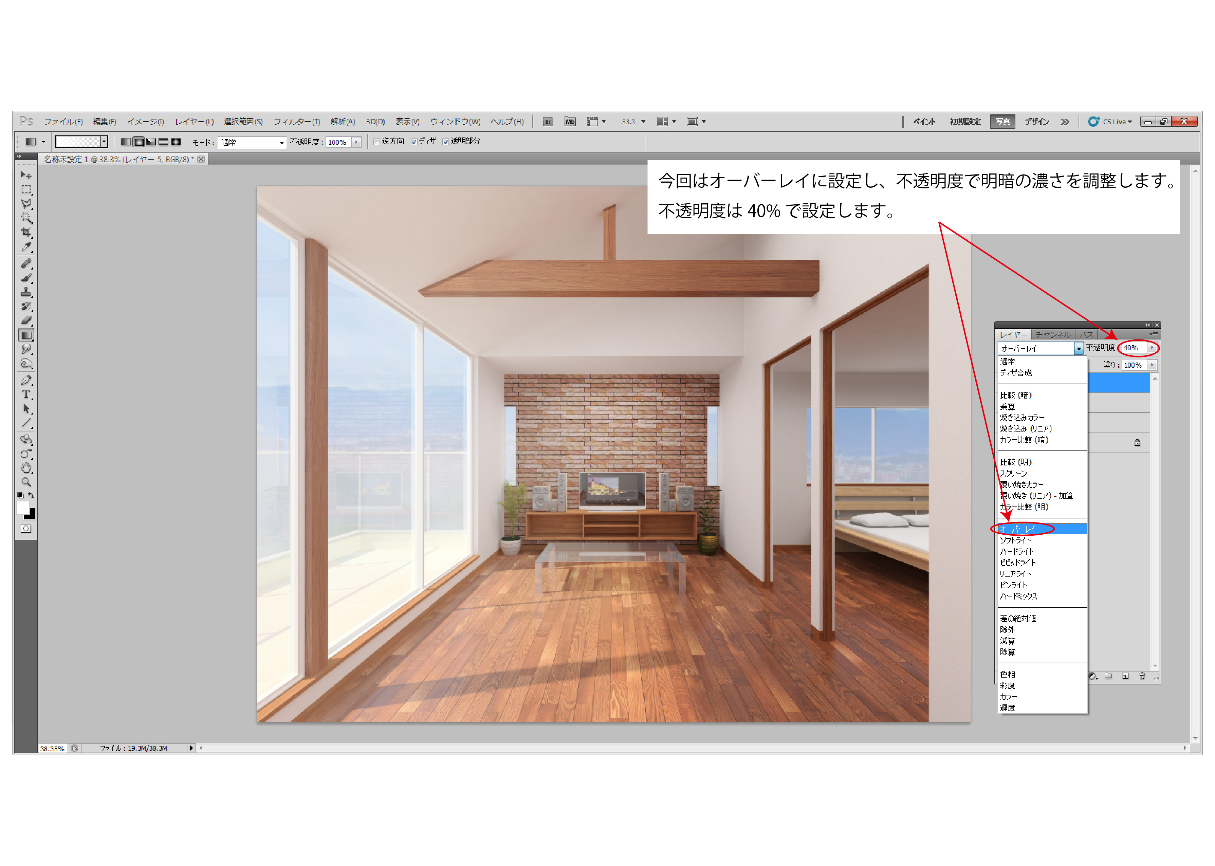Select the Horizontal Type tool
This screenshot has width=1215, height=866.
point(25,394)
